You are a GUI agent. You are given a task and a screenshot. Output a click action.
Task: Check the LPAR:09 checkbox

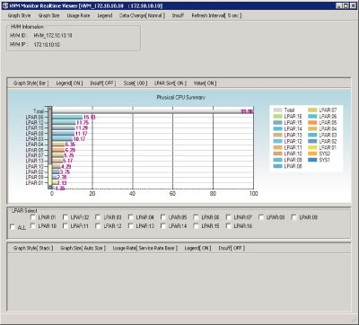293,217
